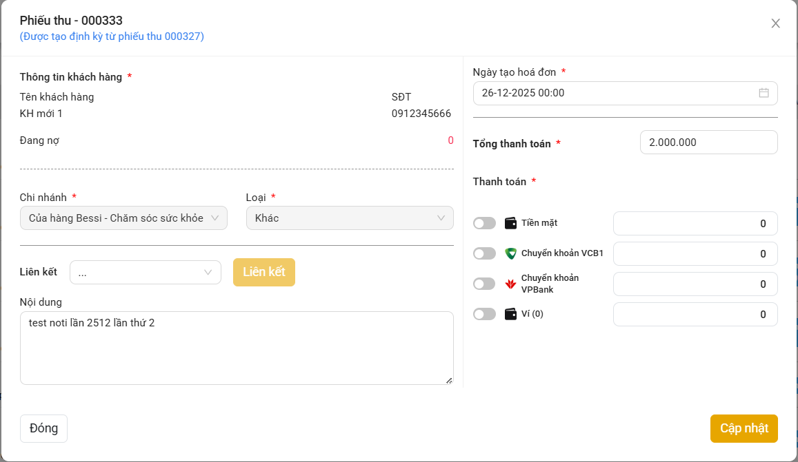Click the VPBank logo icon

click(511, 284)
